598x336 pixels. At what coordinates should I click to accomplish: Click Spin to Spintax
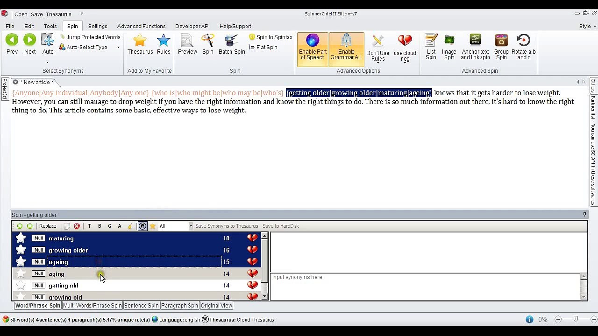point(271,37)
